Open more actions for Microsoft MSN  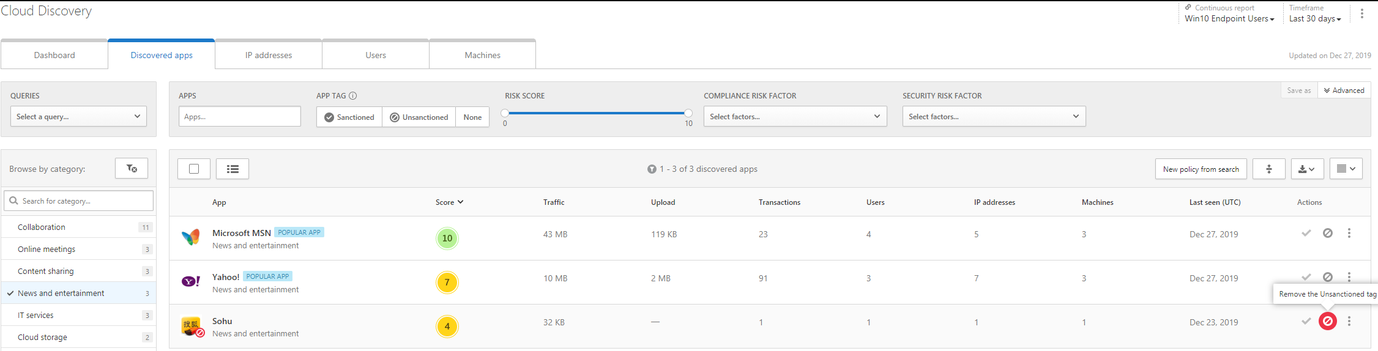1349,233
